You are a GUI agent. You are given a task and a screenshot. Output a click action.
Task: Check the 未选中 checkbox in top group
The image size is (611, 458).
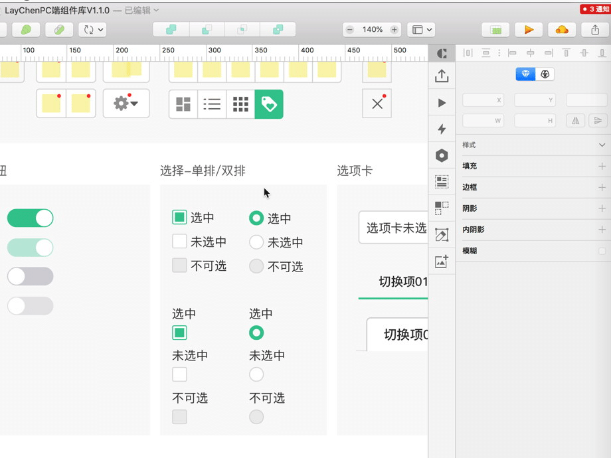[179, 242]
